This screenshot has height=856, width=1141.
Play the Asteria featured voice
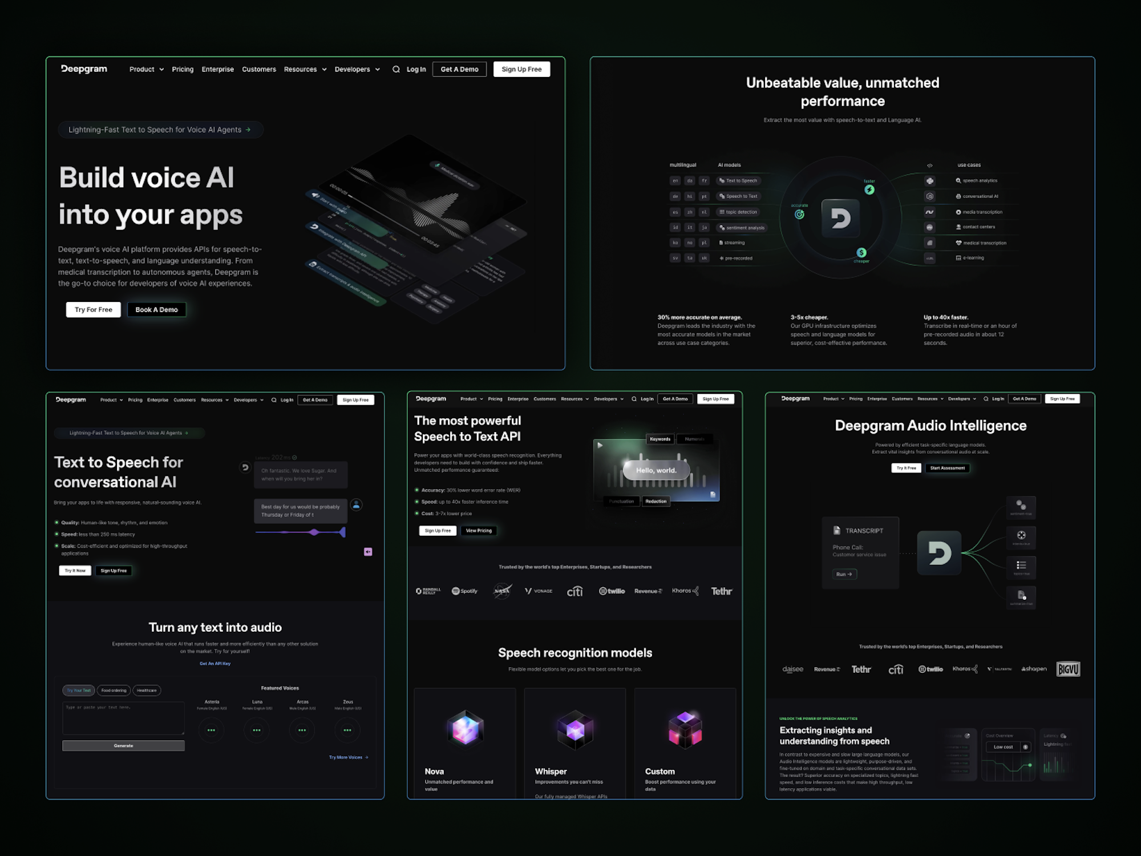pyautogui.click(x=212, y=730)
